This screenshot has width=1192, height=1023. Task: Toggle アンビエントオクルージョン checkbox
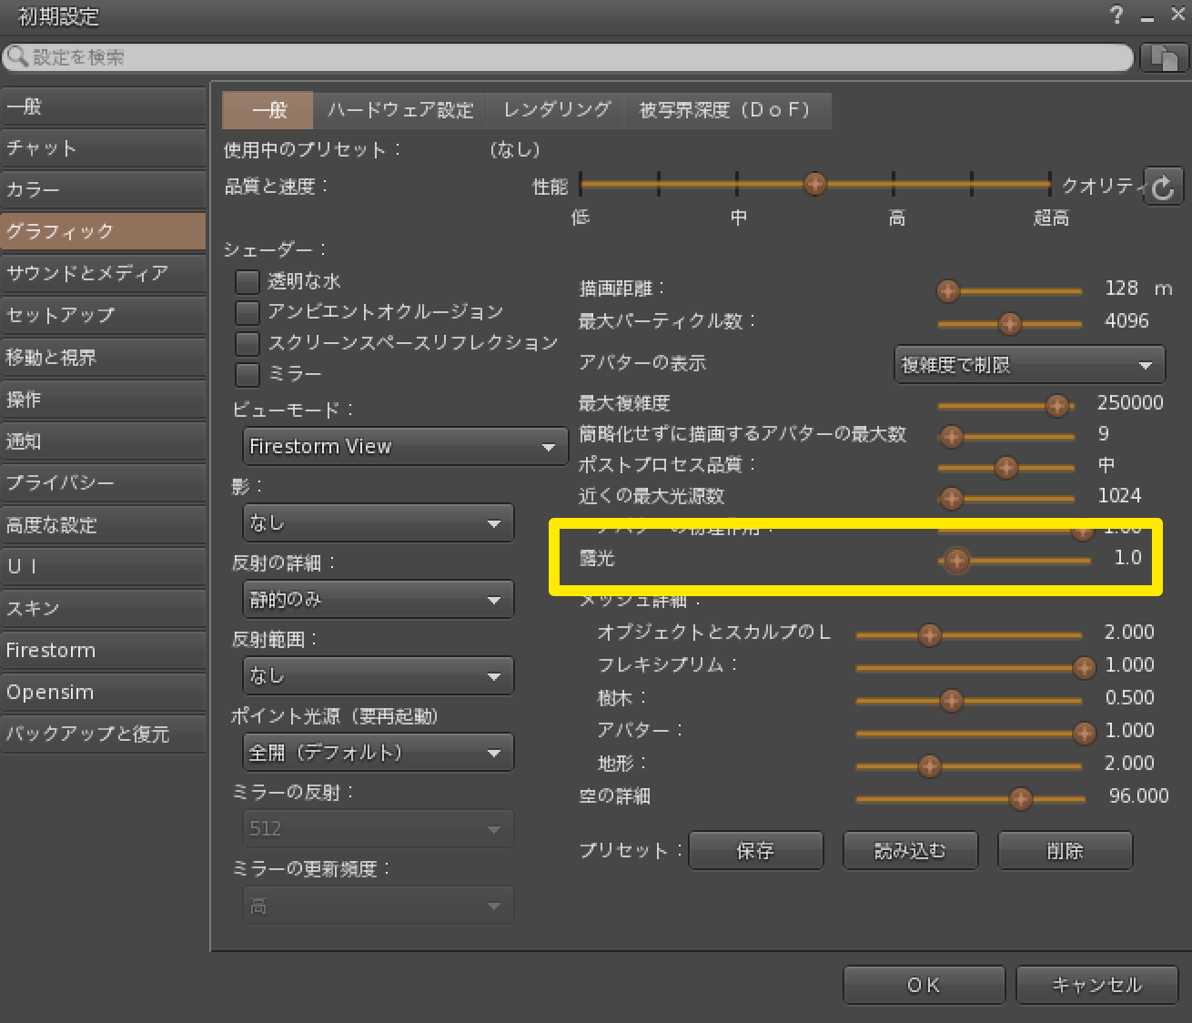click(x=247, y=313)
